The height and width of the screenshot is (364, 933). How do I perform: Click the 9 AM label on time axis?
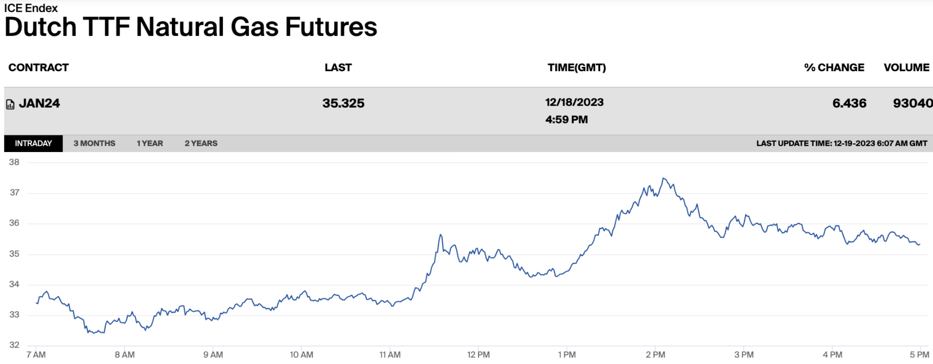point(213,355)
